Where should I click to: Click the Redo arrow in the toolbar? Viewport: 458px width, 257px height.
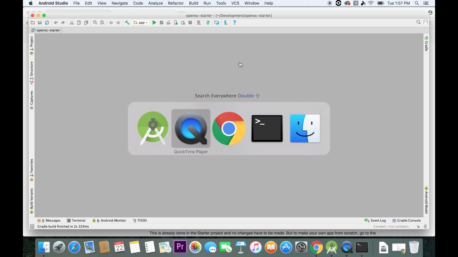pos(63,22)
